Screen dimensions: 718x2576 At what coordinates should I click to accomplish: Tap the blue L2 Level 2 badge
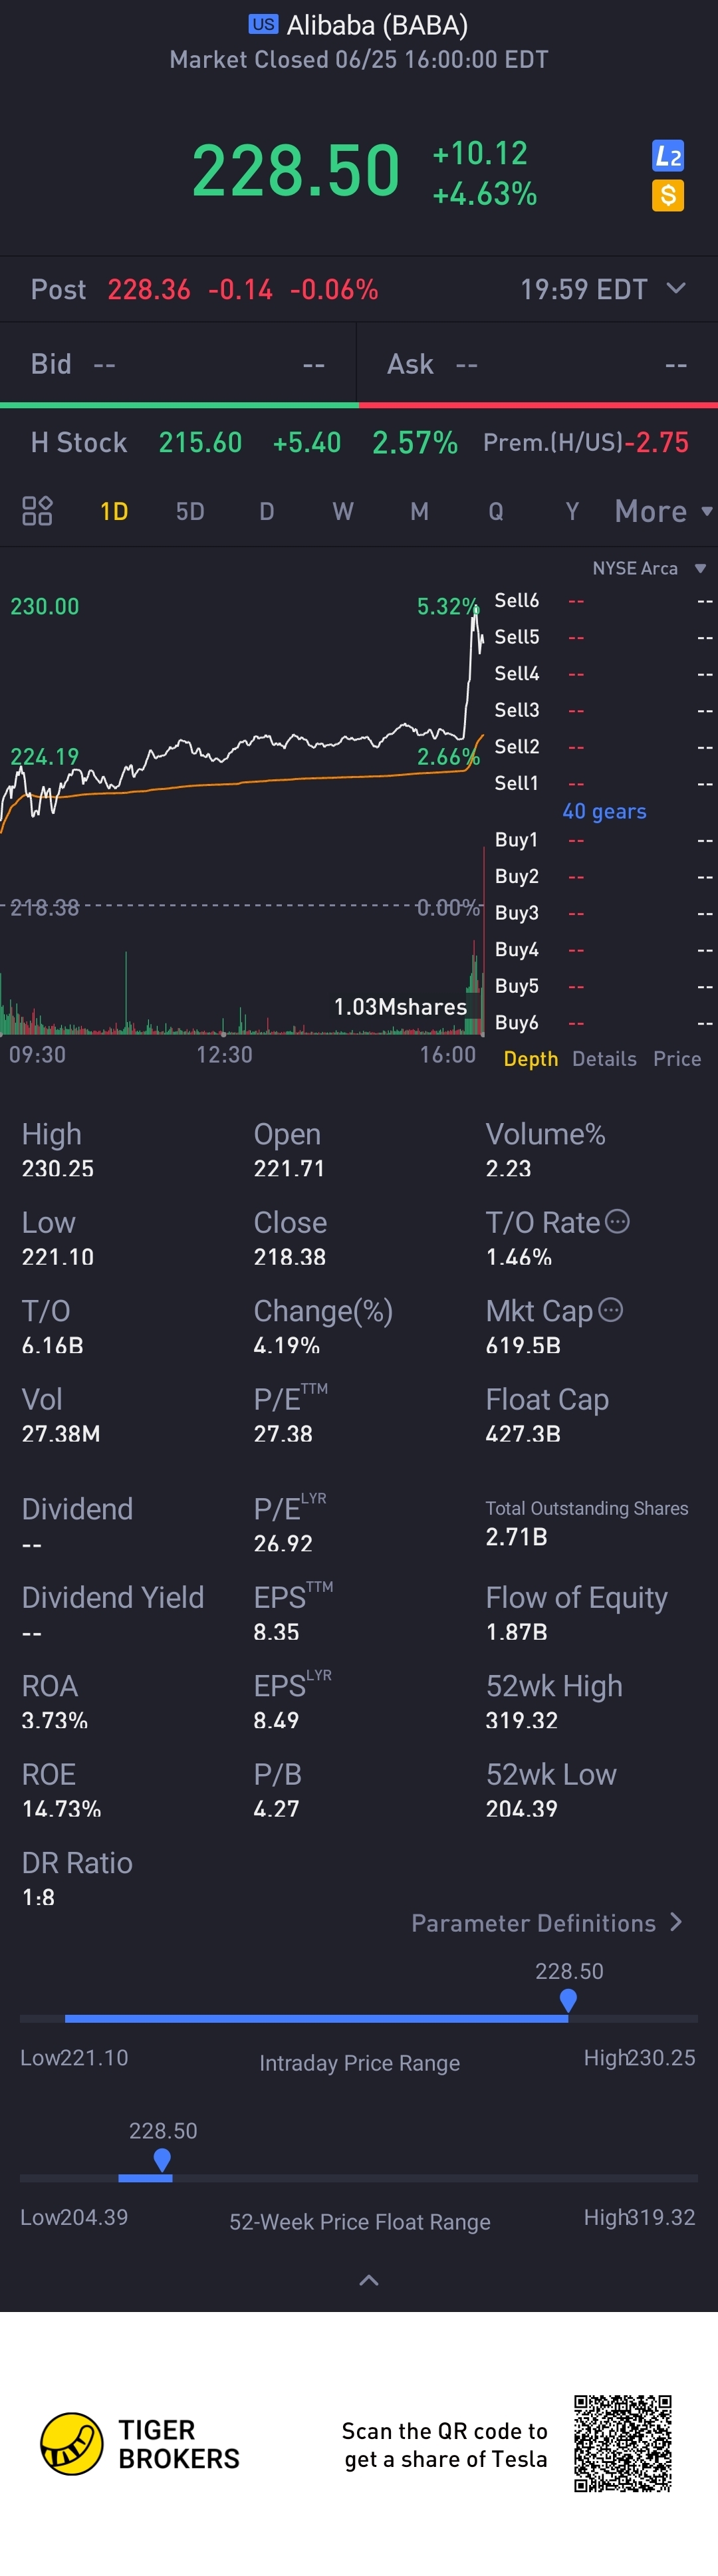(x=667, y=156)
